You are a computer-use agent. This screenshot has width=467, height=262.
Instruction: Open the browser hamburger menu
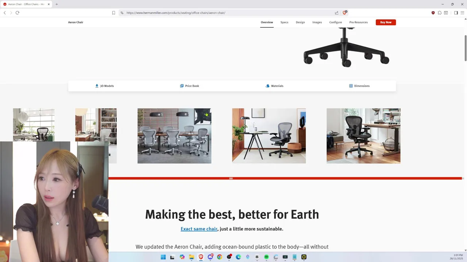tap(462, 13)
